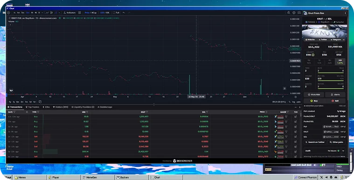Filter by maker on the 15.82 USD Buy row
The image size is (354, 180).
[x=286, y=122]
